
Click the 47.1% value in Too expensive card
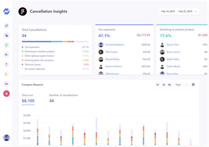tap(104, 36)
